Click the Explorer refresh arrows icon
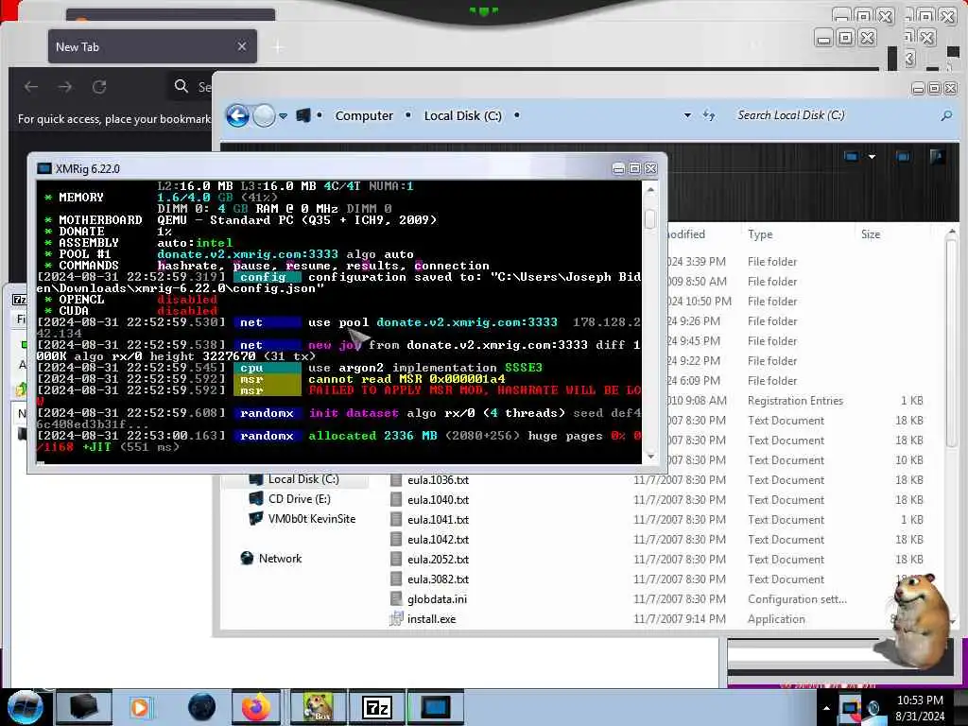Image resolution: width=968 pixels, height=726 pixels. [709, 115]
